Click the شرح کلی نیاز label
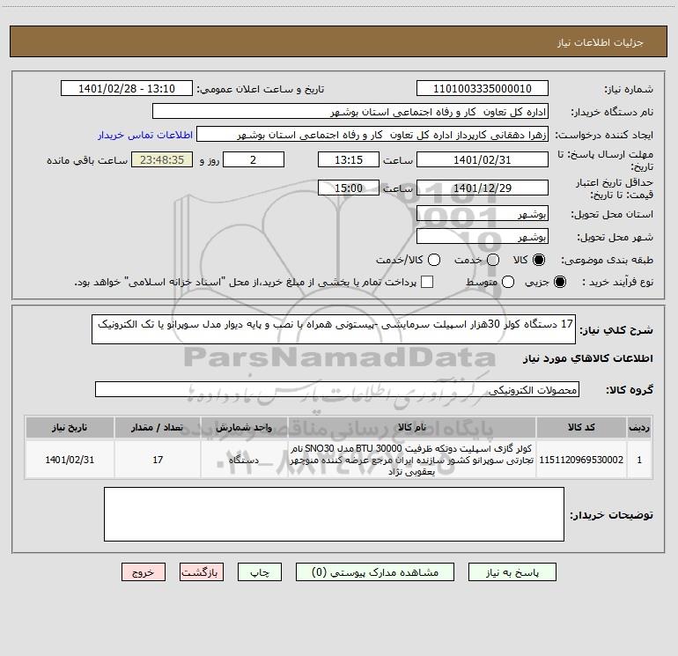Viewport: 678px width, 656px height. tap(616, 330)
